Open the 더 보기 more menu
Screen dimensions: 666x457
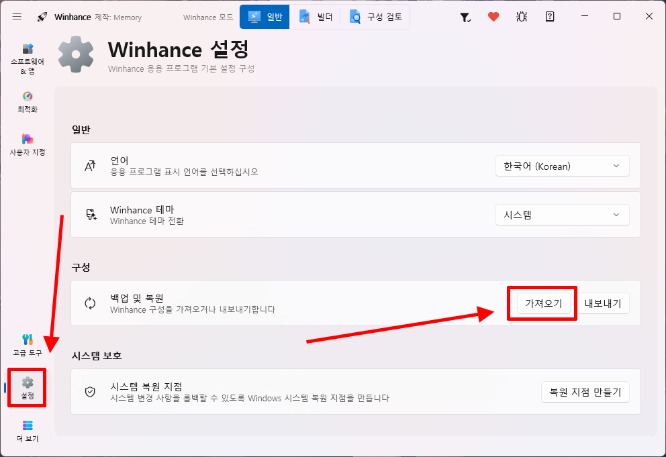coord(28,431)
